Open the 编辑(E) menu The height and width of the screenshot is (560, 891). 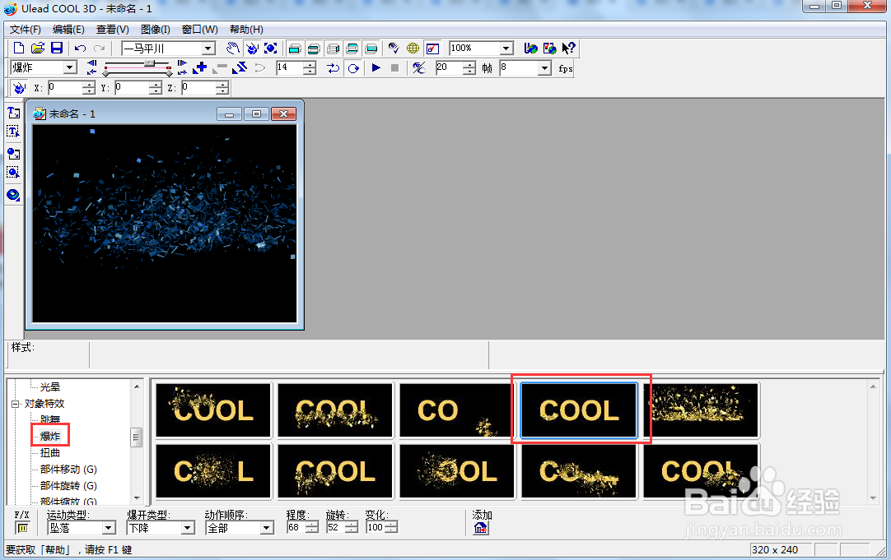point(68,30)
